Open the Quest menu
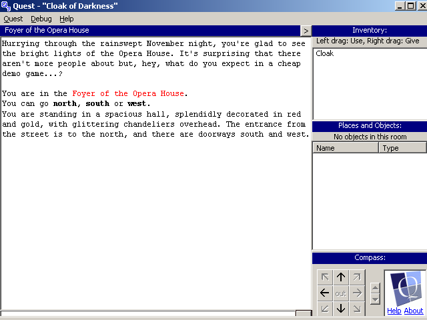Image resolution: width=427 pixels, height=320 pixels. point(13,19)
